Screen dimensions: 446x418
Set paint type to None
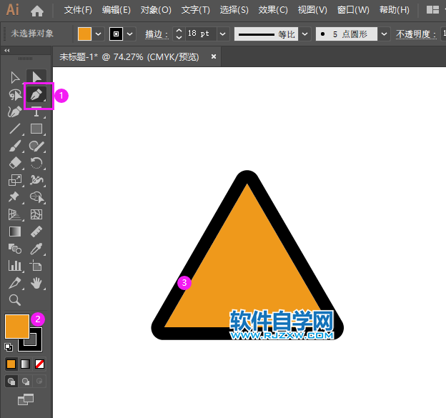click(x=39, y=364)
